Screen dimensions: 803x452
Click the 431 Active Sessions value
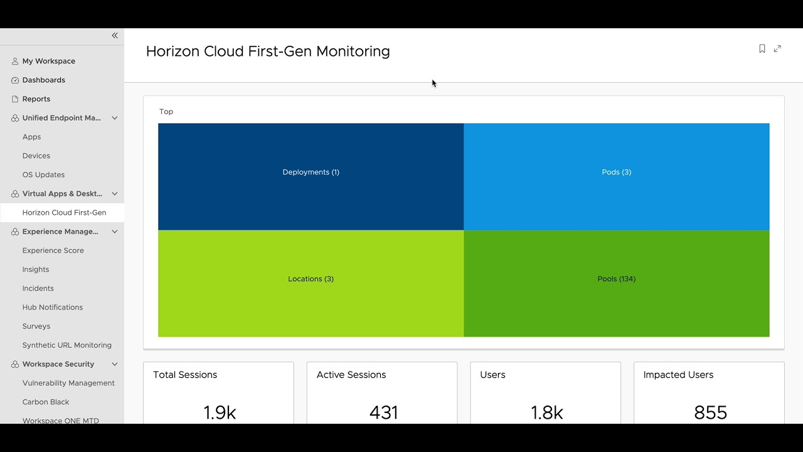tap(384, 412)
